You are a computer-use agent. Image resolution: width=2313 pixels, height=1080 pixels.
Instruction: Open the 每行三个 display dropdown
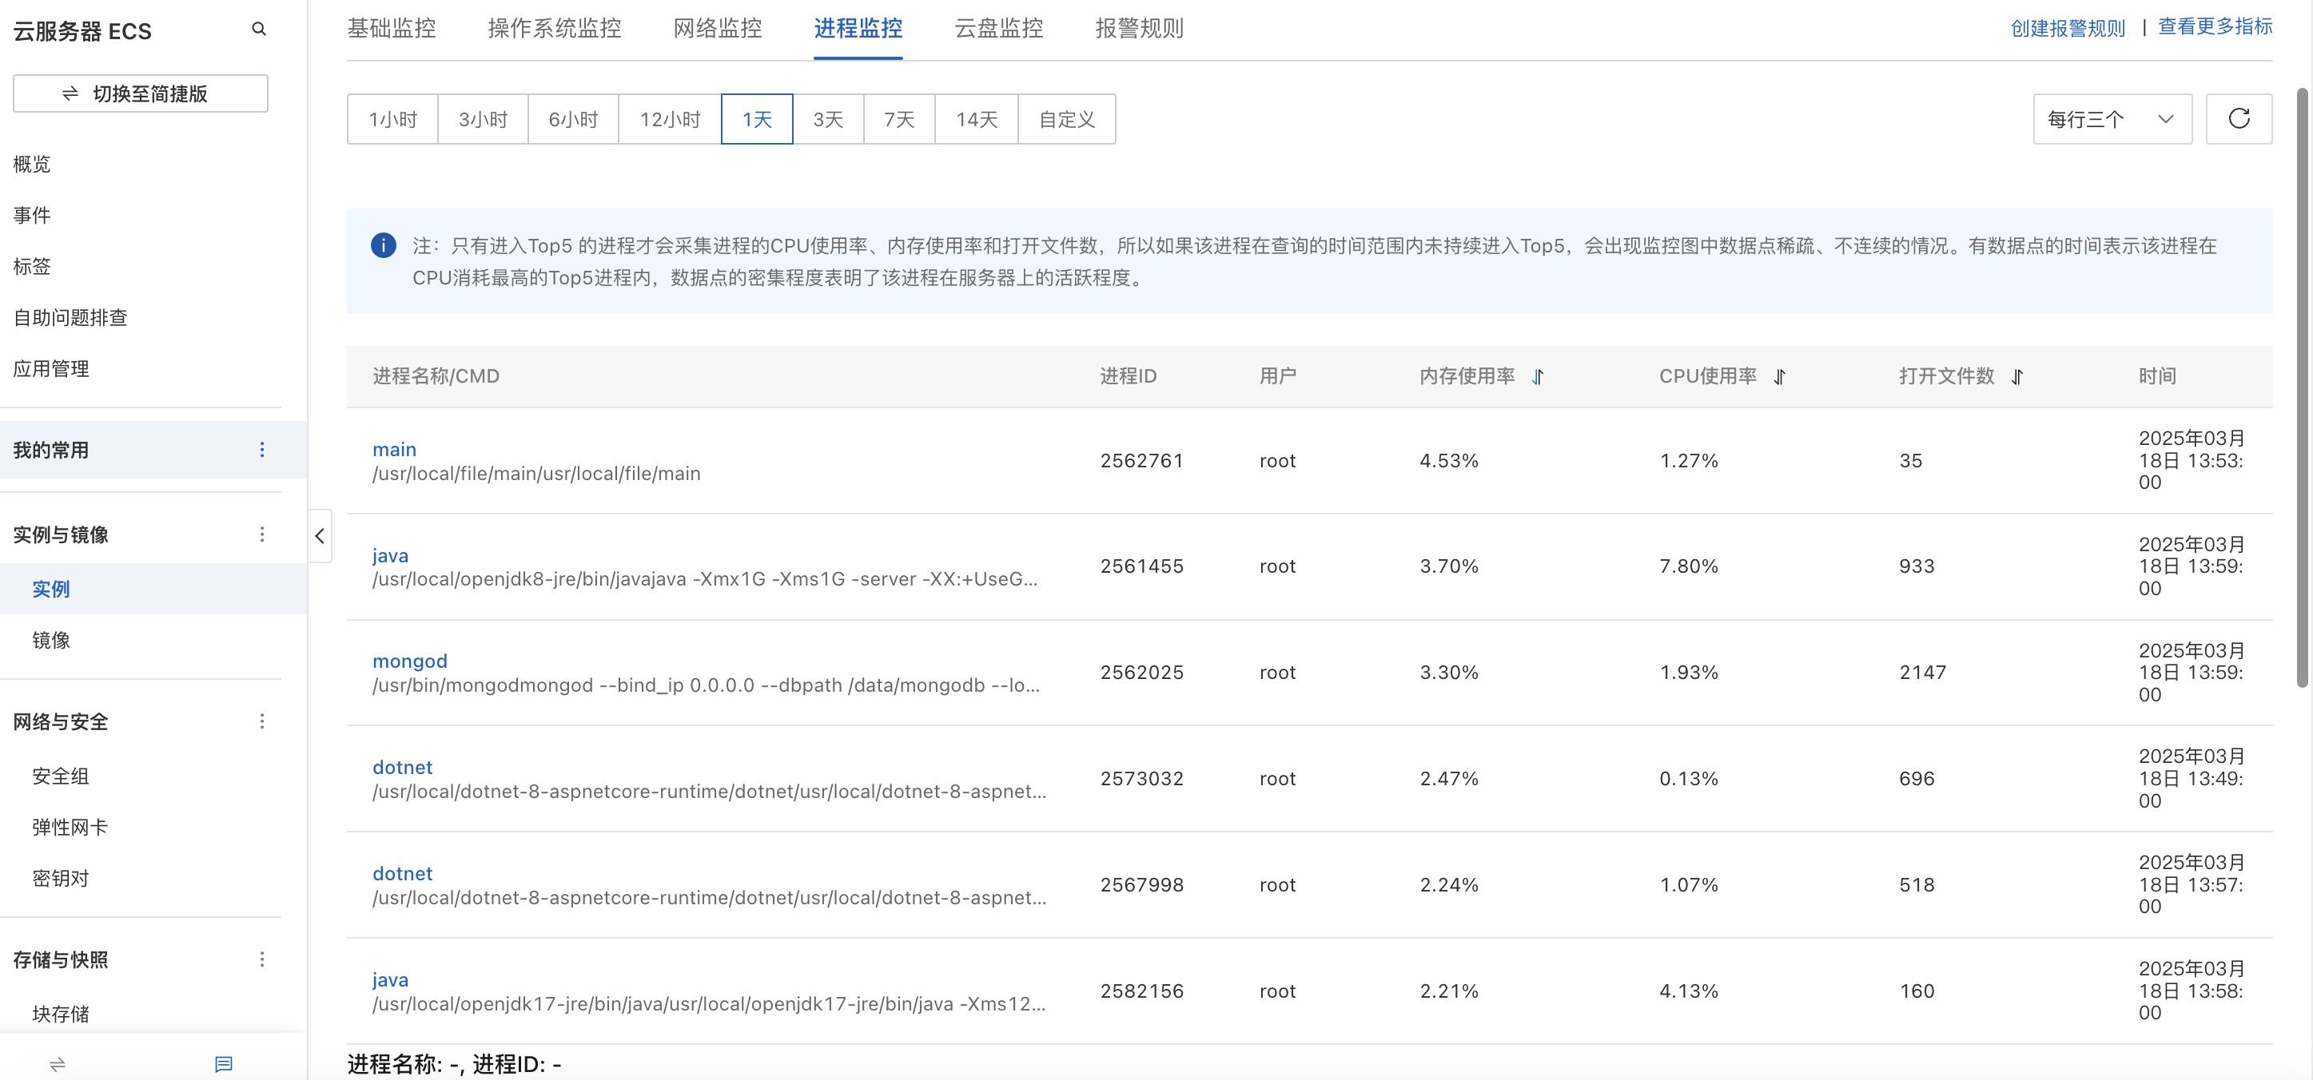tap(2109, 118)
